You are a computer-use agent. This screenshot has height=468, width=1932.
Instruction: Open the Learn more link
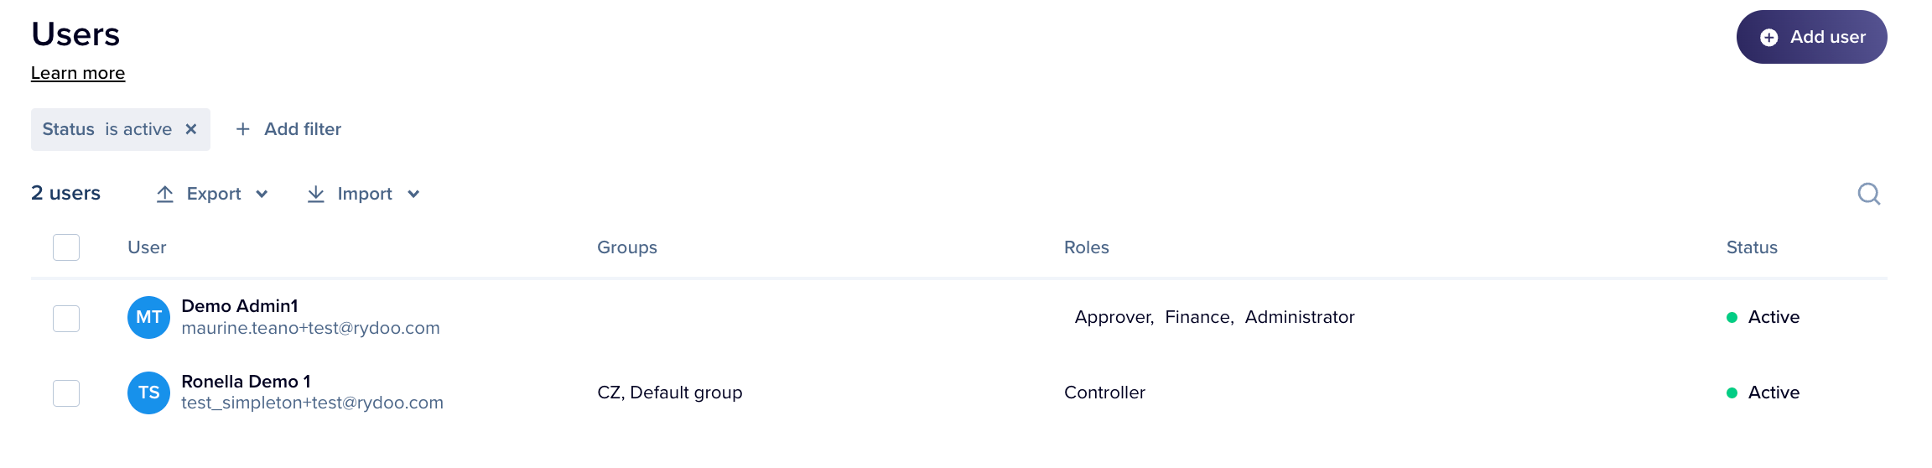(78, 73)
